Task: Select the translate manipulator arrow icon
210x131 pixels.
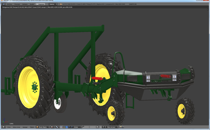Action: pyautogui.click(x=66, y=127)
